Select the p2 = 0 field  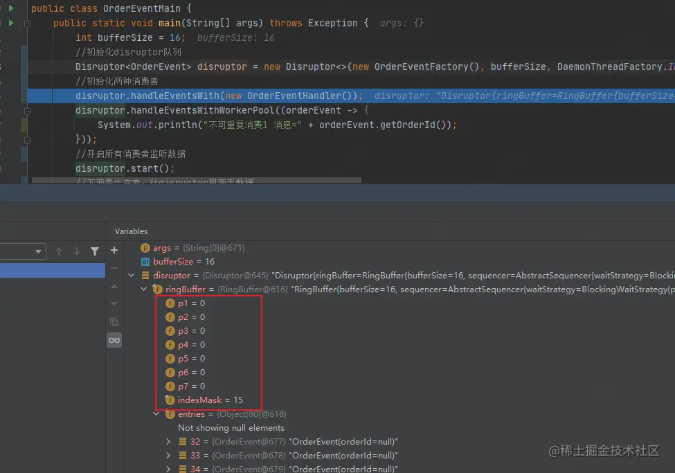[192, 317]
